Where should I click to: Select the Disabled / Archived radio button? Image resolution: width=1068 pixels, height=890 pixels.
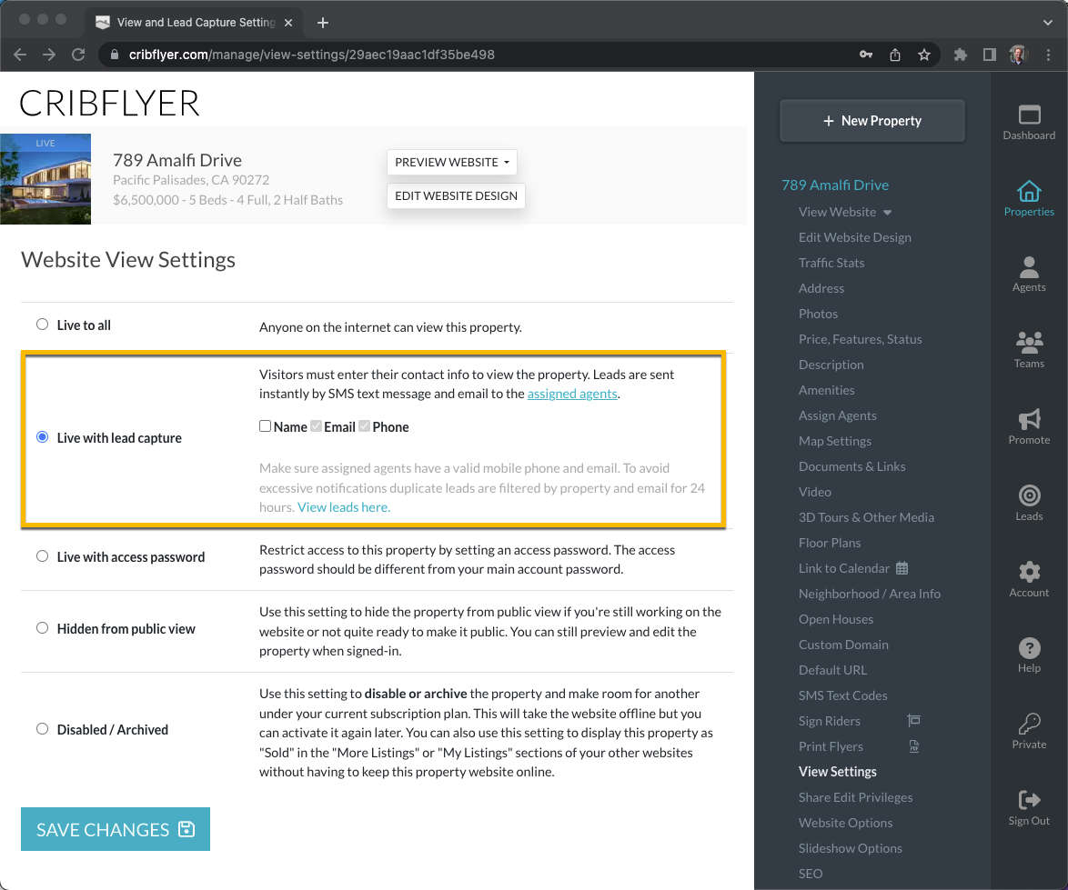(42, 729)
